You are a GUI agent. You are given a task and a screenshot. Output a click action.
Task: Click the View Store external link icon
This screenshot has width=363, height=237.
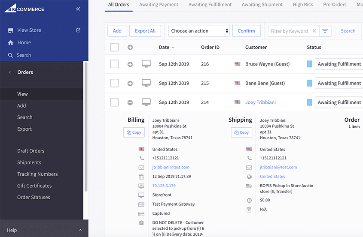(x=78, y=30)
